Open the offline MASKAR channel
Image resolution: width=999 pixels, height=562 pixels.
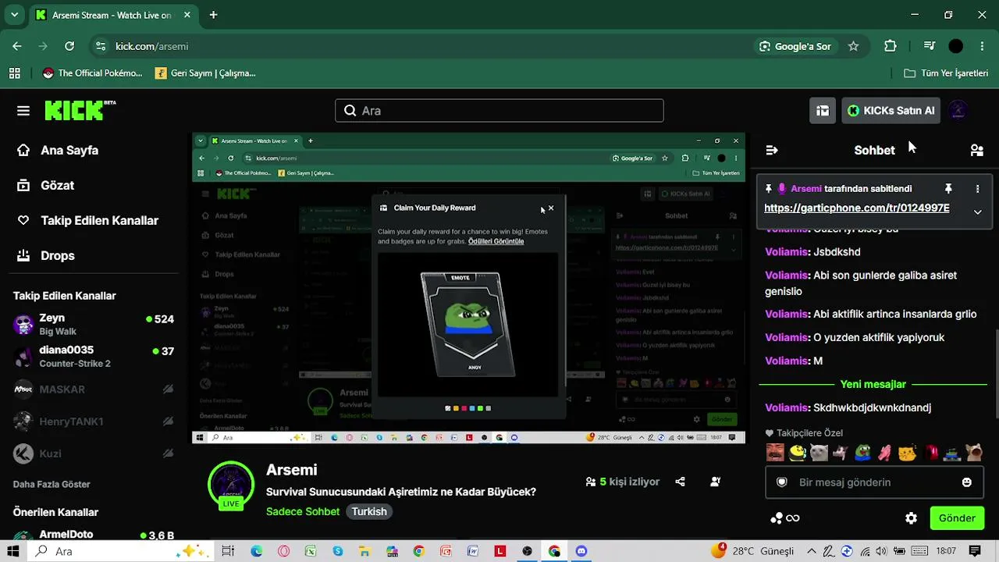point(94,389)
